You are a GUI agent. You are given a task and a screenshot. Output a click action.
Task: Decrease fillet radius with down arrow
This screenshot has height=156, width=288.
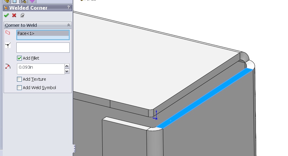(x=67, y=71)
